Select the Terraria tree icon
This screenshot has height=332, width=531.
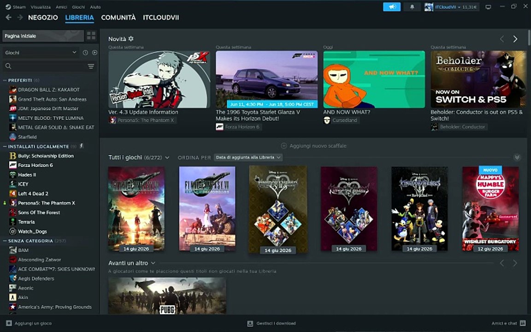coord(12,222)
